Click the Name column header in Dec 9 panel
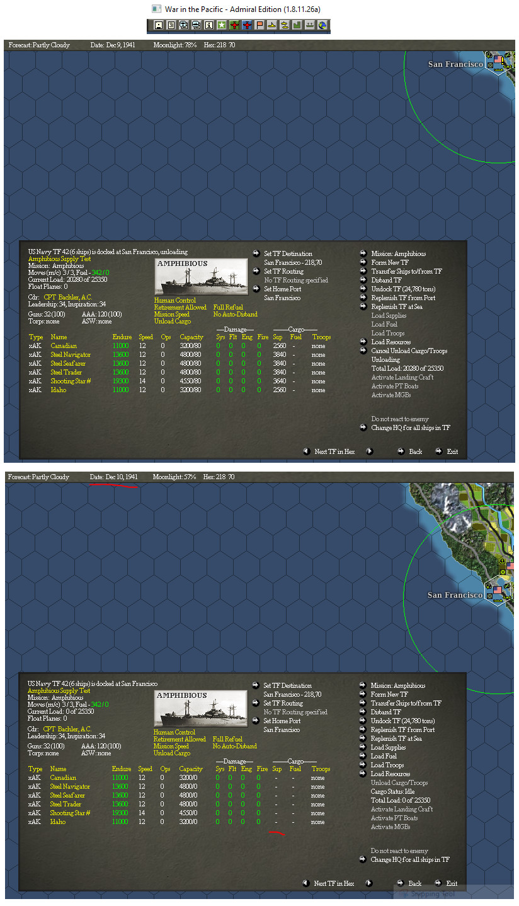Viewport: 519px width, 906px height. [x=59, y=337]
